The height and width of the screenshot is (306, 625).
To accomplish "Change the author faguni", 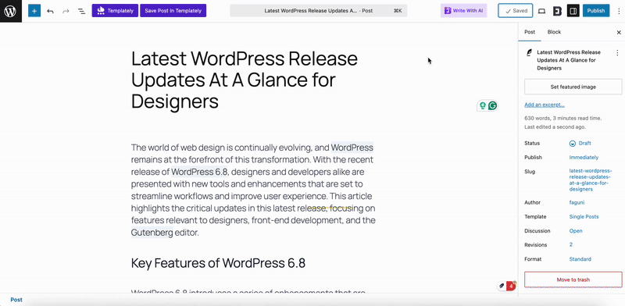I will click(x=576, y=203).
